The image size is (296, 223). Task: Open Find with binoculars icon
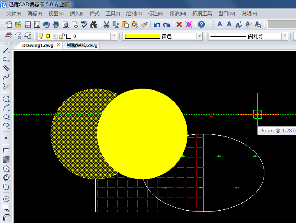(94, 24)
